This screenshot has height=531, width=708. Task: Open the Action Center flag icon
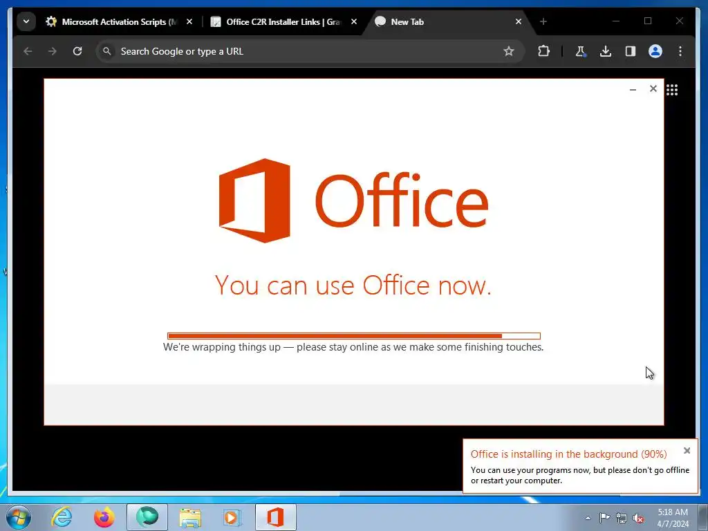[x=604, y=518]
